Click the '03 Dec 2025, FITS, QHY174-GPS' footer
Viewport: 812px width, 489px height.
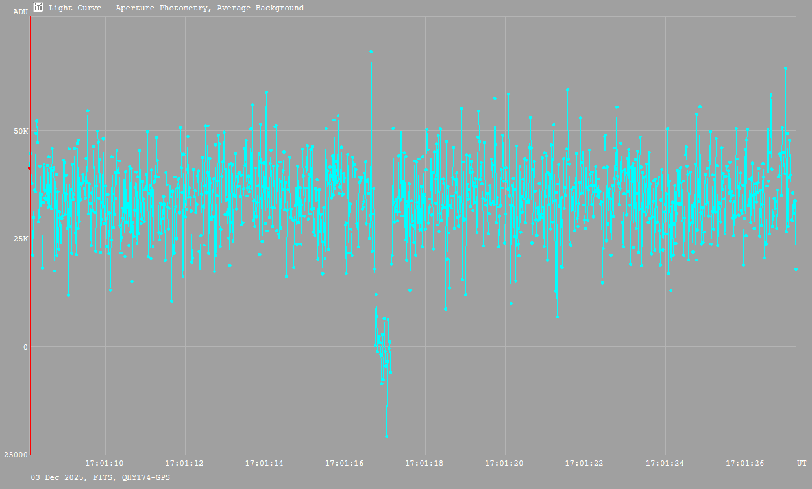(101, 477)
